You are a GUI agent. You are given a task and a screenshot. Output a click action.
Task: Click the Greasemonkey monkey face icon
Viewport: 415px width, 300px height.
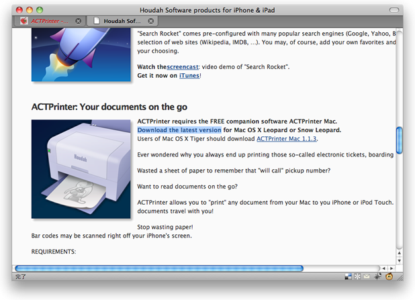(x=389, y=277)
